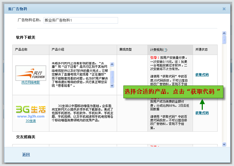Click the 计费规则 column header text
The height and width of the screenshot is (166, 234).
tap(157, 50)
